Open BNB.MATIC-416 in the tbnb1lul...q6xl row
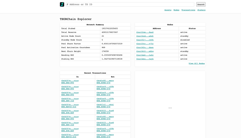This screenshot has width=241, height=138. point(69,107)
